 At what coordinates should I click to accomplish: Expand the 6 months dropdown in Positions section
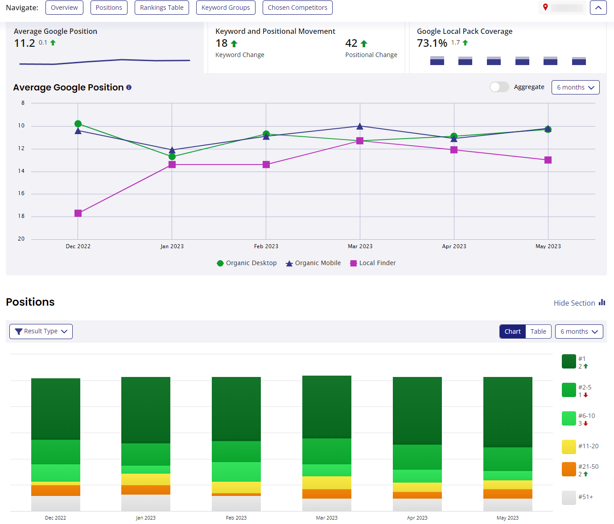(579, 331)
